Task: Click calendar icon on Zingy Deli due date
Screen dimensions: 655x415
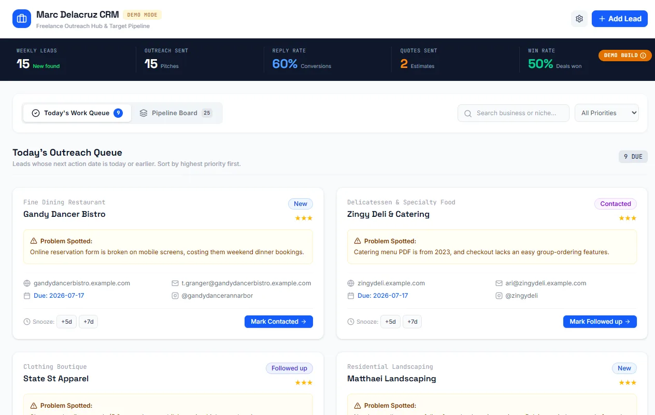Action: [351, 296]
